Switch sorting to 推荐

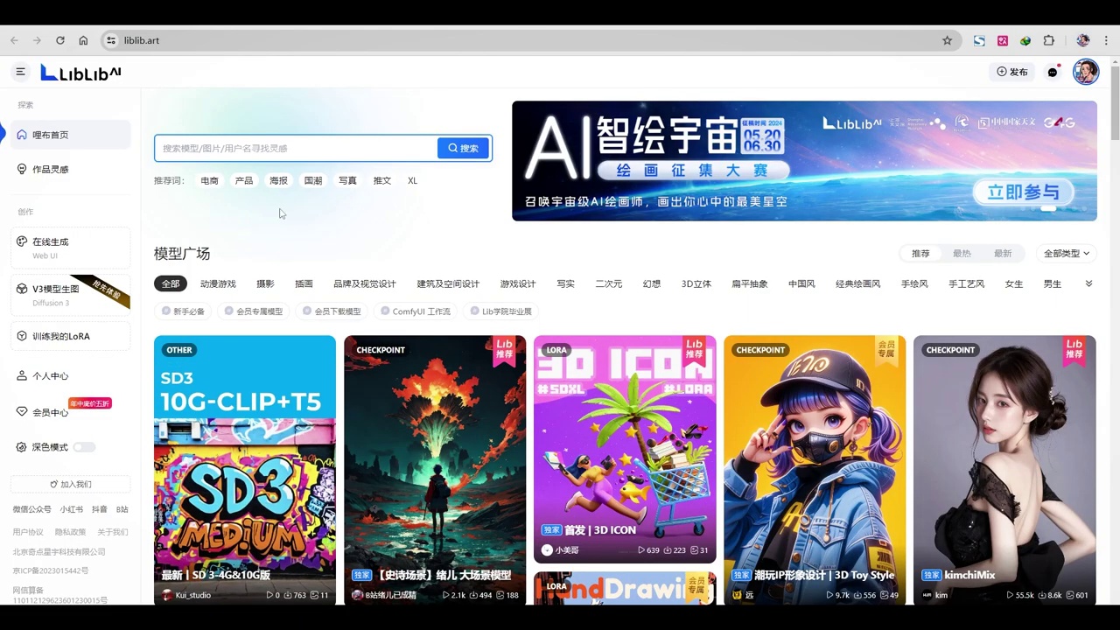point(920,253)
